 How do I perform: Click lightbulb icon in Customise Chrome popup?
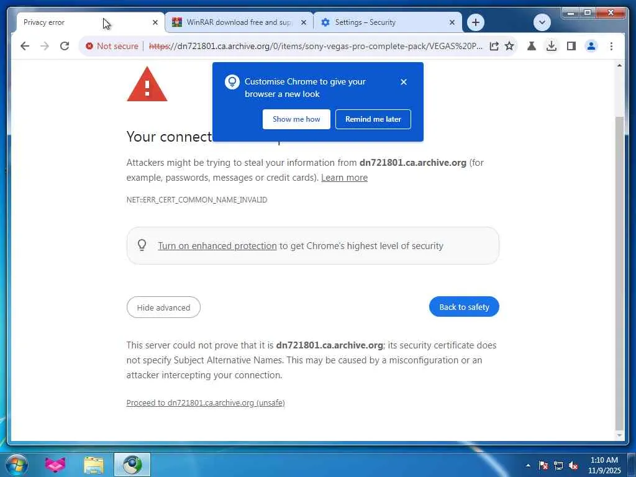232,82
